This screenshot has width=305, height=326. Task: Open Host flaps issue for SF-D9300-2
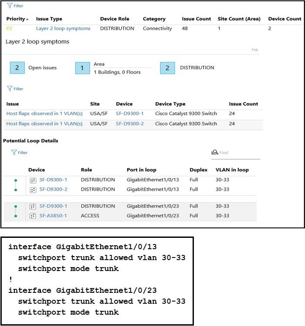coord(44,124)
